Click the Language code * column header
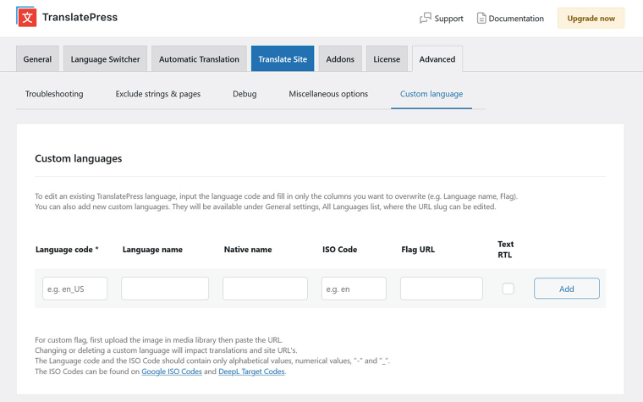Image resolution: width=643 pixels, height=402 pixels. point(67,250)
